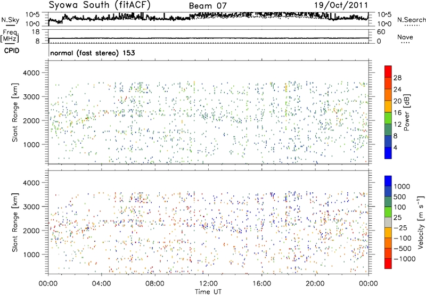Click the 'CPID' label
Image resolution: width=426 pixels, height=295 pixels.
[12, 51]
